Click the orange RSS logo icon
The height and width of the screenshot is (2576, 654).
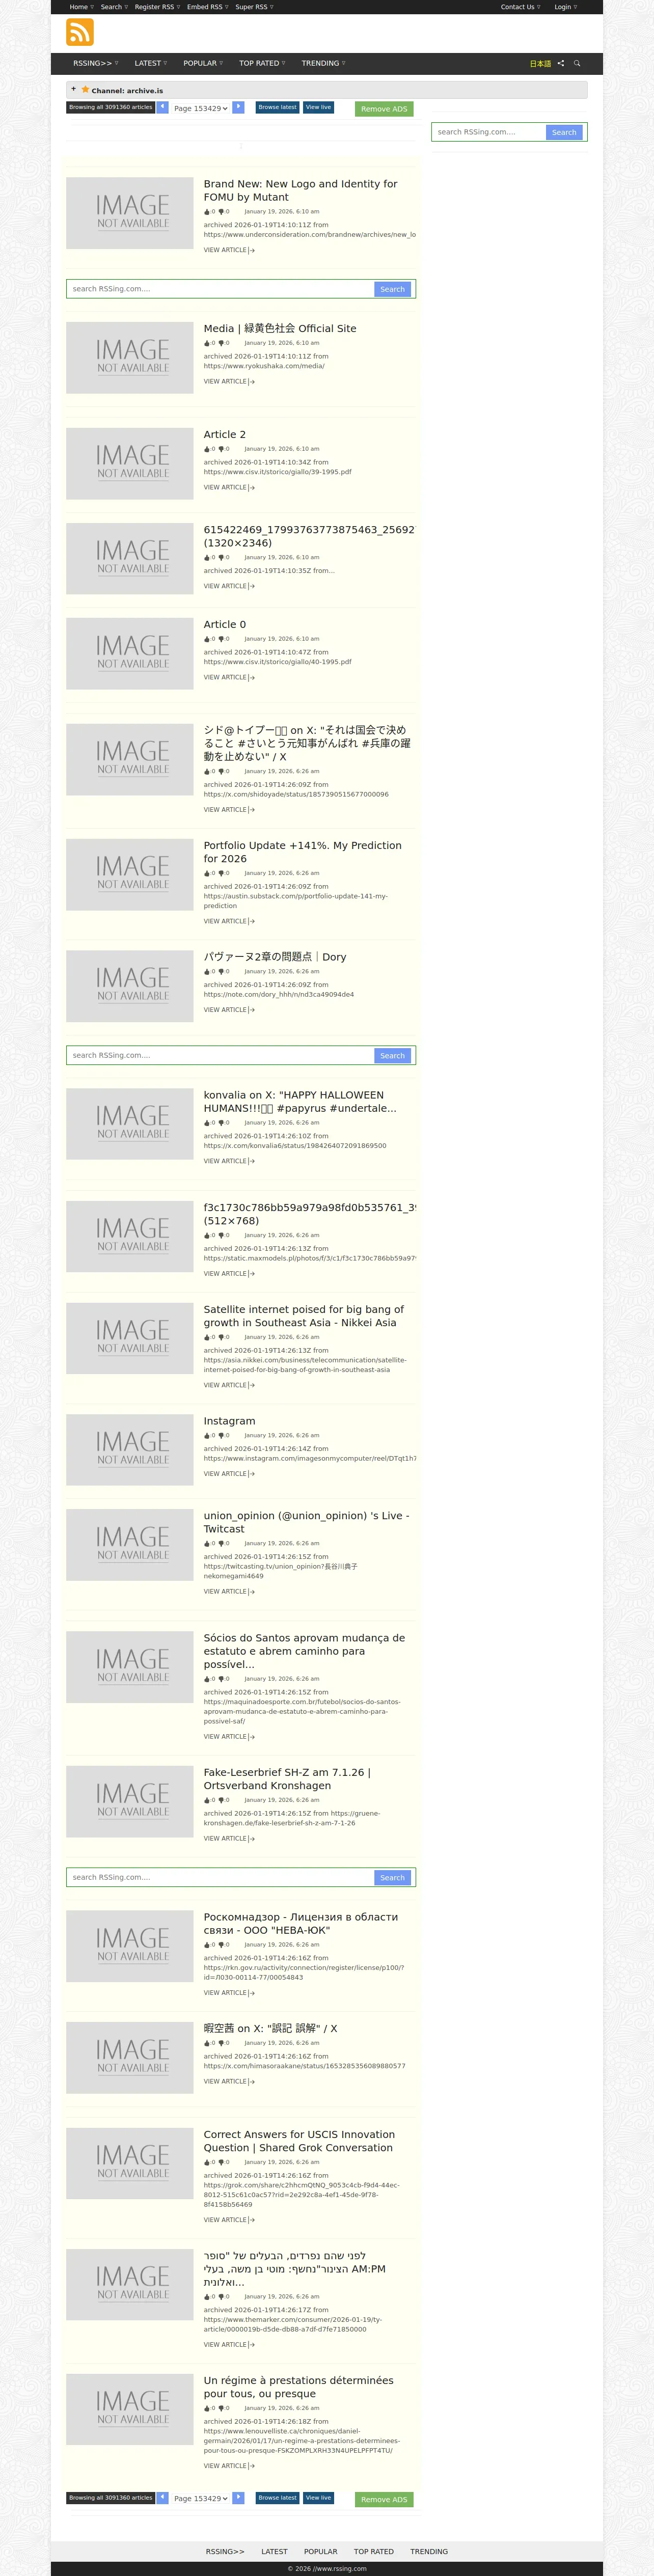coord(80,32)
